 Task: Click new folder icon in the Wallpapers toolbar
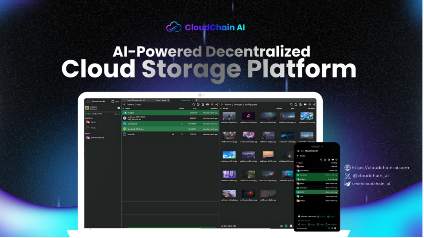tap(296, 105)
